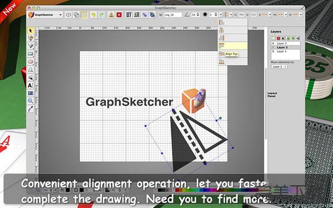
Task: Activate the magnifier zoom tool
Action: (31, 101)
